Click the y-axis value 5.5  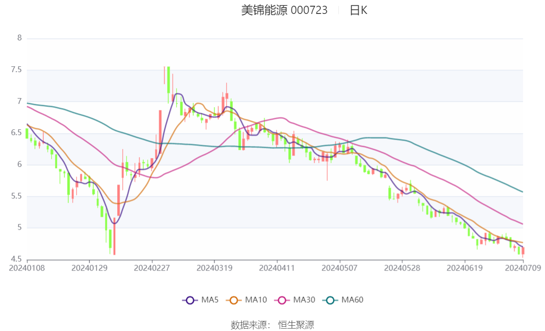(16, 196)
